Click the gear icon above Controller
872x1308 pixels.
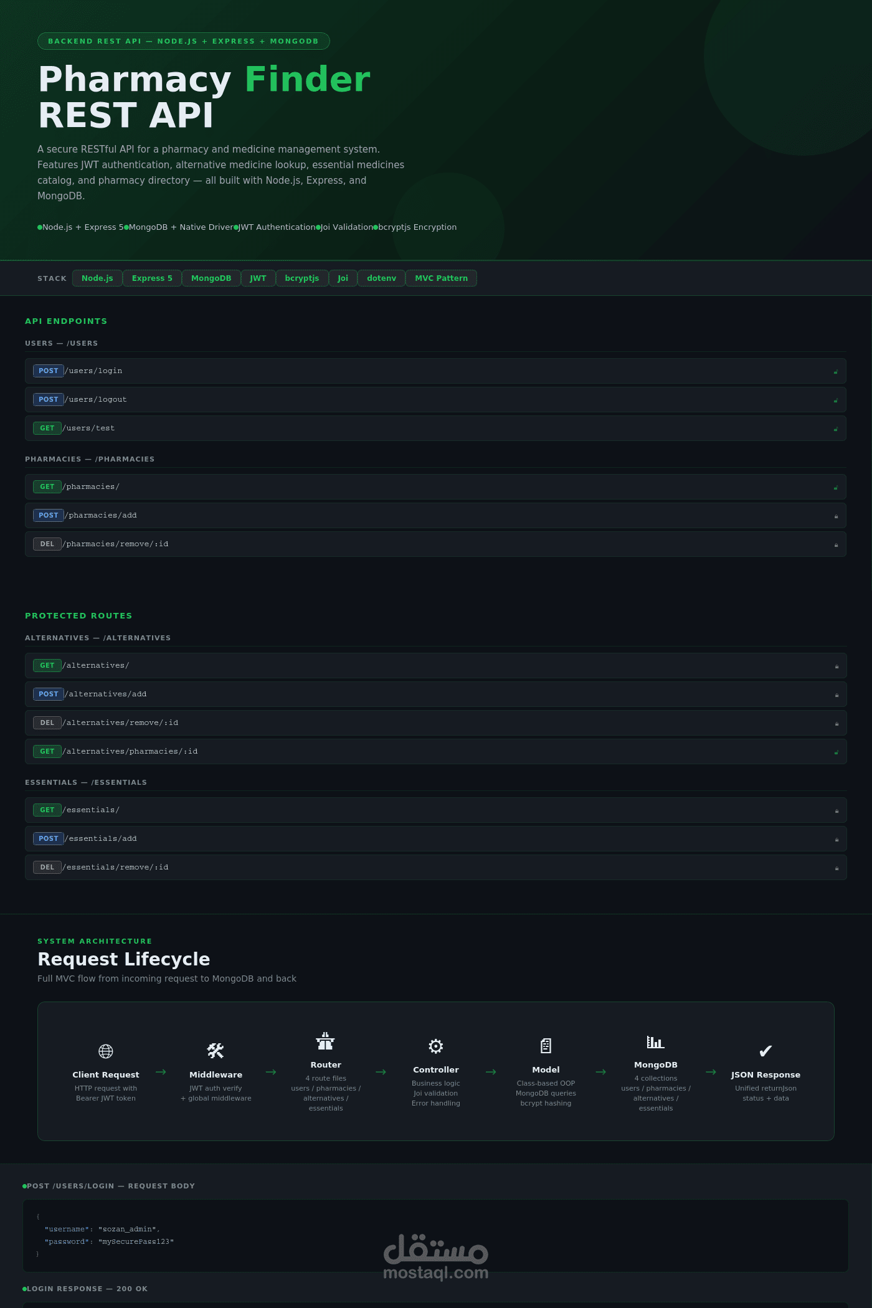tap(436, 1046)
